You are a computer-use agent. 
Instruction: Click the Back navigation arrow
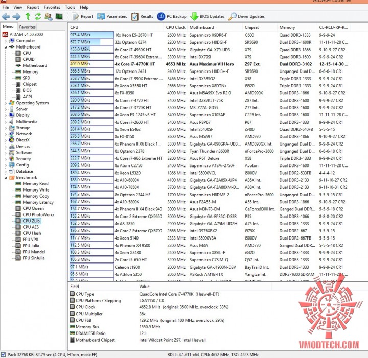(x=6, y=16)
